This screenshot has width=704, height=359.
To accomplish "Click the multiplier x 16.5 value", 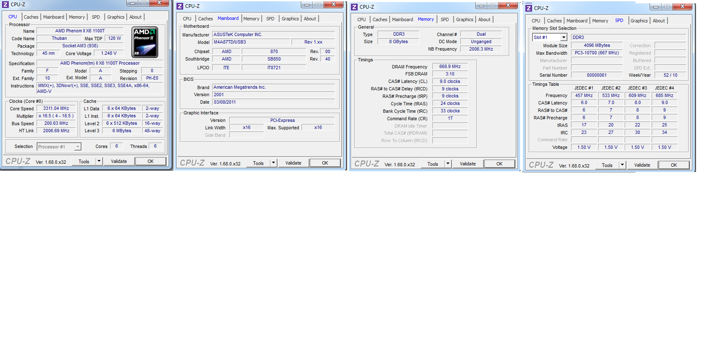I will [x=56, y=116].
